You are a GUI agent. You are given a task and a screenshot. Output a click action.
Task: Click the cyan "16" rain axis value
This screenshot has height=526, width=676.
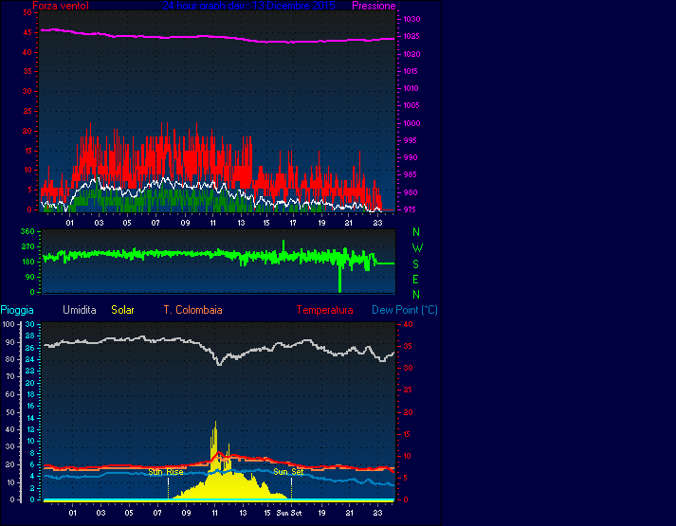tap(29, 407)
